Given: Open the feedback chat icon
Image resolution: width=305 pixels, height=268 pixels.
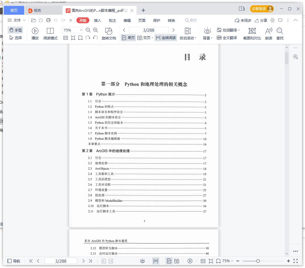Looking at the screenshot, I should coord(280,20).
